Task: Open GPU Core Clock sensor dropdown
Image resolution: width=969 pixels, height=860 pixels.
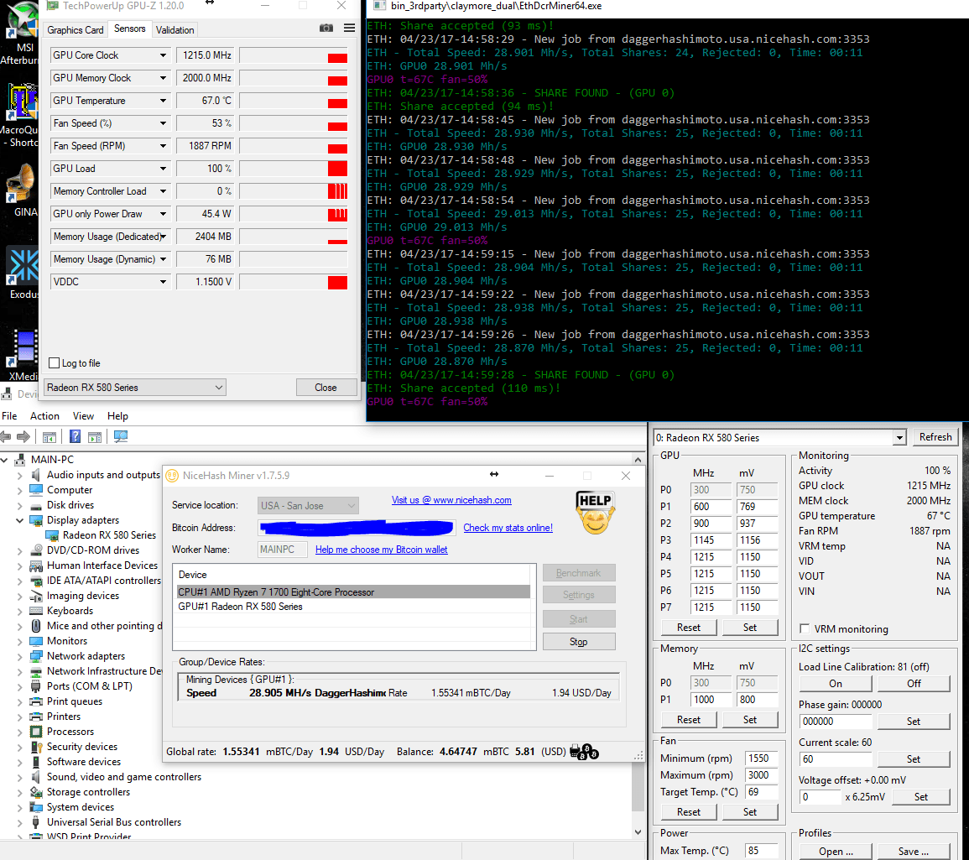Action: click(163, 55)
